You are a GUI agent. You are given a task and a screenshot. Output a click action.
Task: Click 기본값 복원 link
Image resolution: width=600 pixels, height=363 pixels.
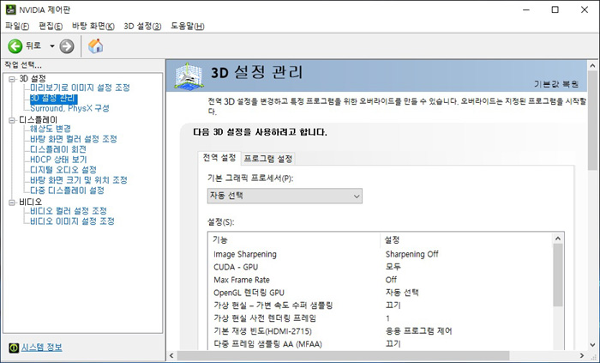[x=556, y=84]
